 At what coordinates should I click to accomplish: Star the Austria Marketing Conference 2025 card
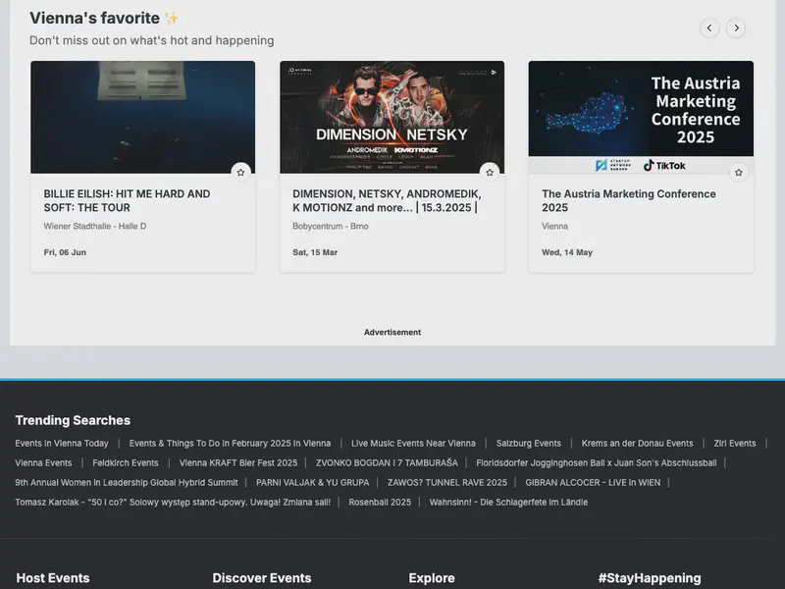[x=739, y=173]
